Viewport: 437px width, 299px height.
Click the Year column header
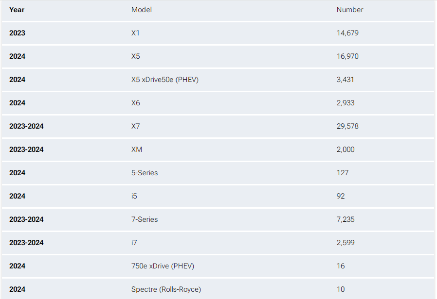point(17,10)
